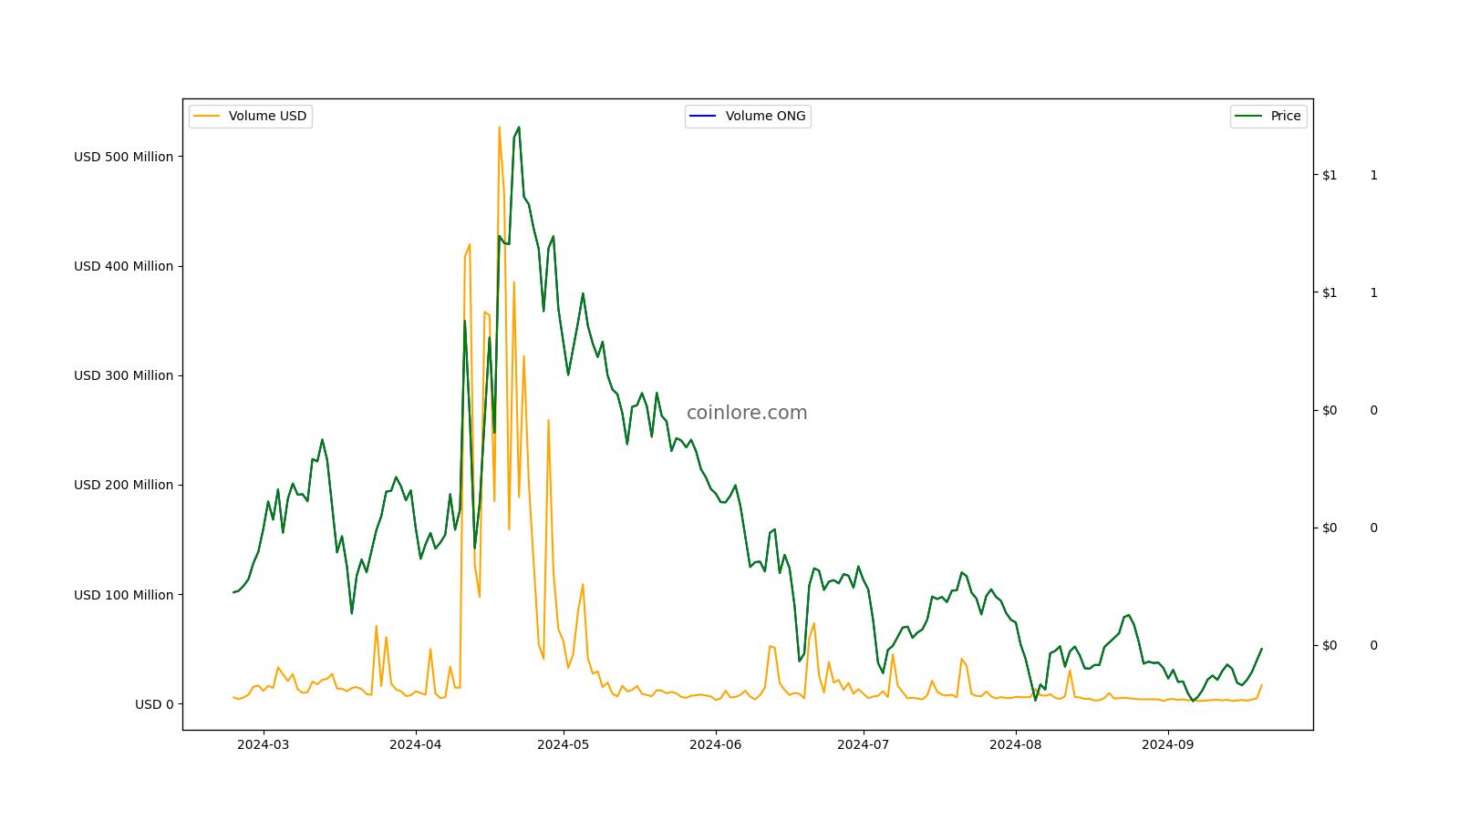
Task: Click the green Price legend line
Action: (x=1248, y=116)
